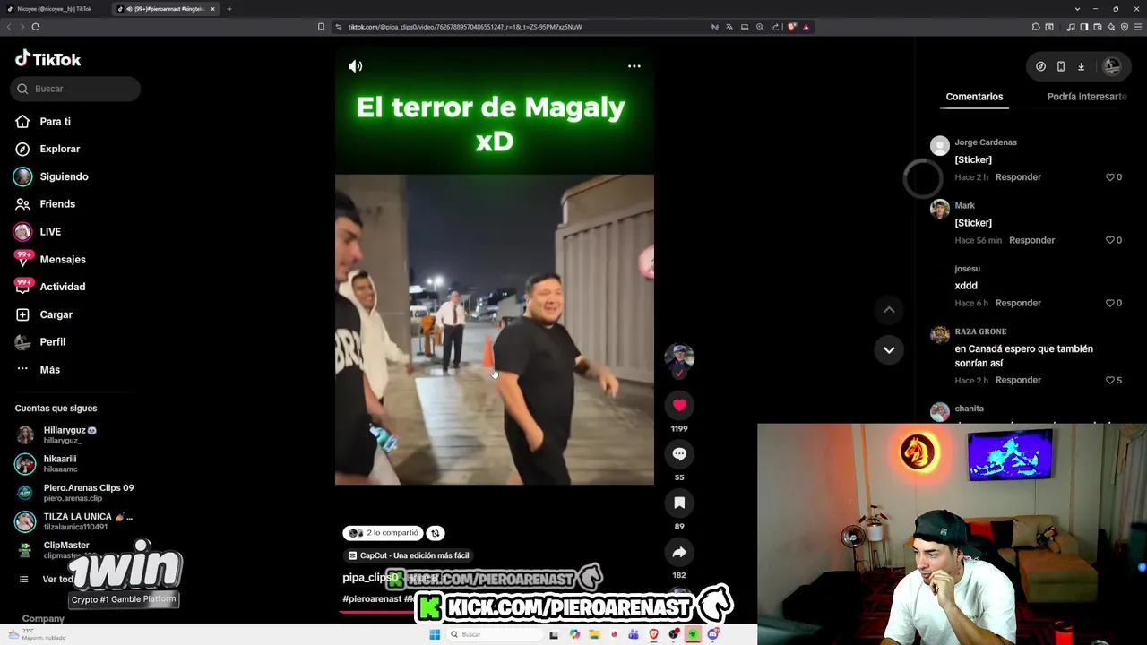Screen dimensions: 1147x645
Task: Go to the next video with down arrow
Action: [889, 349]
